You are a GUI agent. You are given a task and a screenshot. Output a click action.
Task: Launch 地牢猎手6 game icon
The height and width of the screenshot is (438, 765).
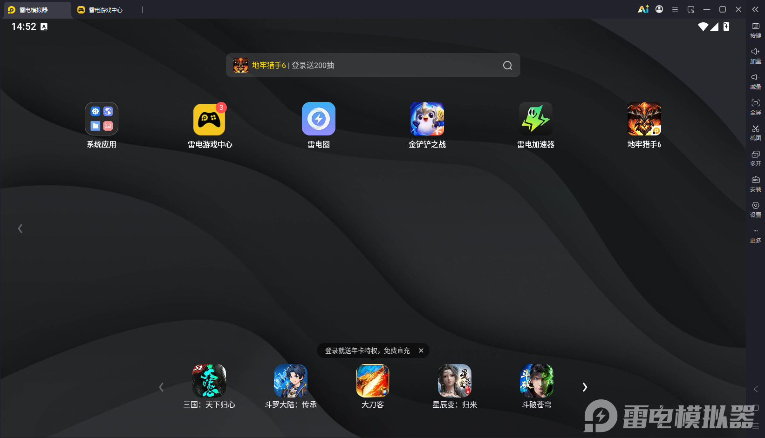pyautogui.click(x=644, y=119)
